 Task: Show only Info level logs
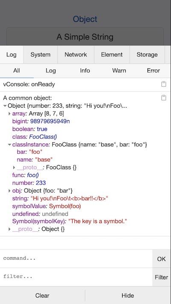(85, 71)
